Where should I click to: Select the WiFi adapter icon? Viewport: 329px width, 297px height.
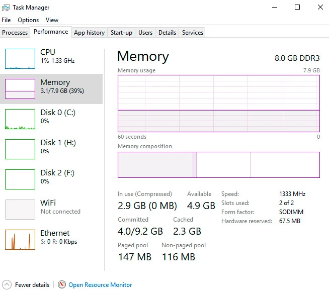pyautogui.click(x=20, y=210)
